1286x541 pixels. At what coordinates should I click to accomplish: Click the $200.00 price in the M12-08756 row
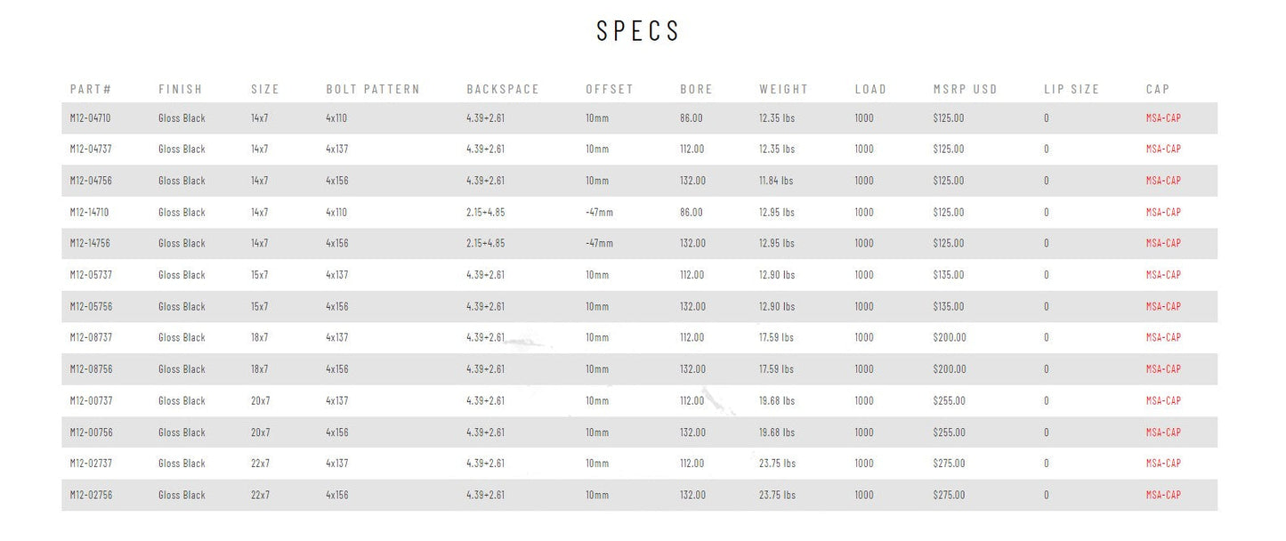[x=950, y=369]
